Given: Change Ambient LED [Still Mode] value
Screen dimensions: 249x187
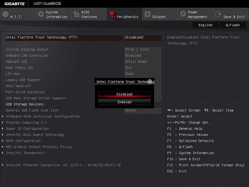Looking at the screenshot, I should pyautogui.click(x=143, y=62).
